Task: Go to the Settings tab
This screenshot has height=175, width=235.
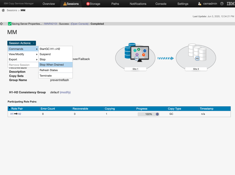Action: click(183, 4)
